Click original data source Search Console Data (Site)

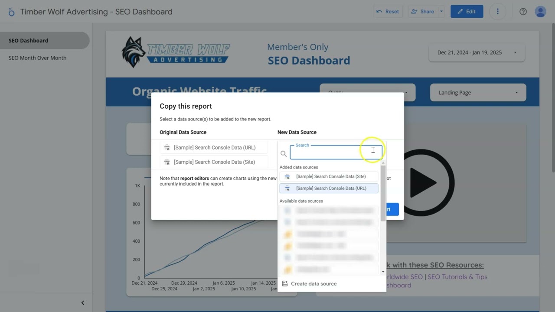pyautogui.click(x=214, y=162)
